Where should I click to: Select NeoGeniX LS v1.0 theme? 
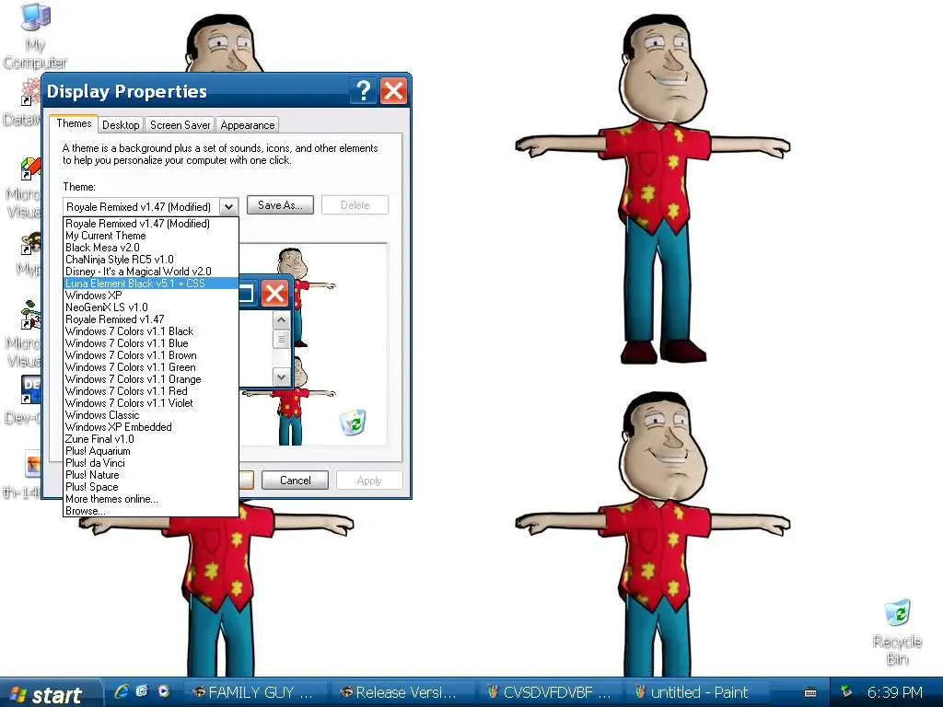pos(151,307)
